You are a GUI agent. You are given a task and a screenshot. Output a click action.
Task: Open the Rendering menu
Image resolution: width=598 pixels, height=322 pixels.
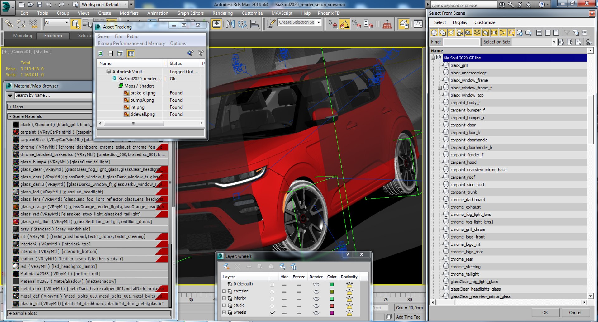click(x=222, y=13)
